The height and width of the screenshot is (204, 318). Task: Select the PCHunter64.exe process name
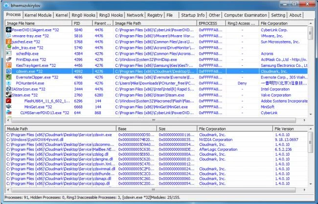pyautogui.click(x=30, y=83)
